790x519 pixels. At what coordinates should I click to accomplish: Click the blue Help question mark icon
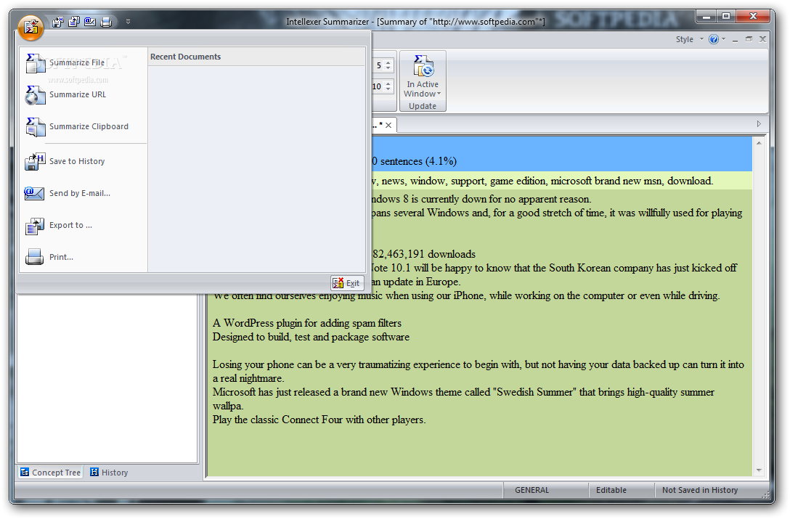point(714,39)
